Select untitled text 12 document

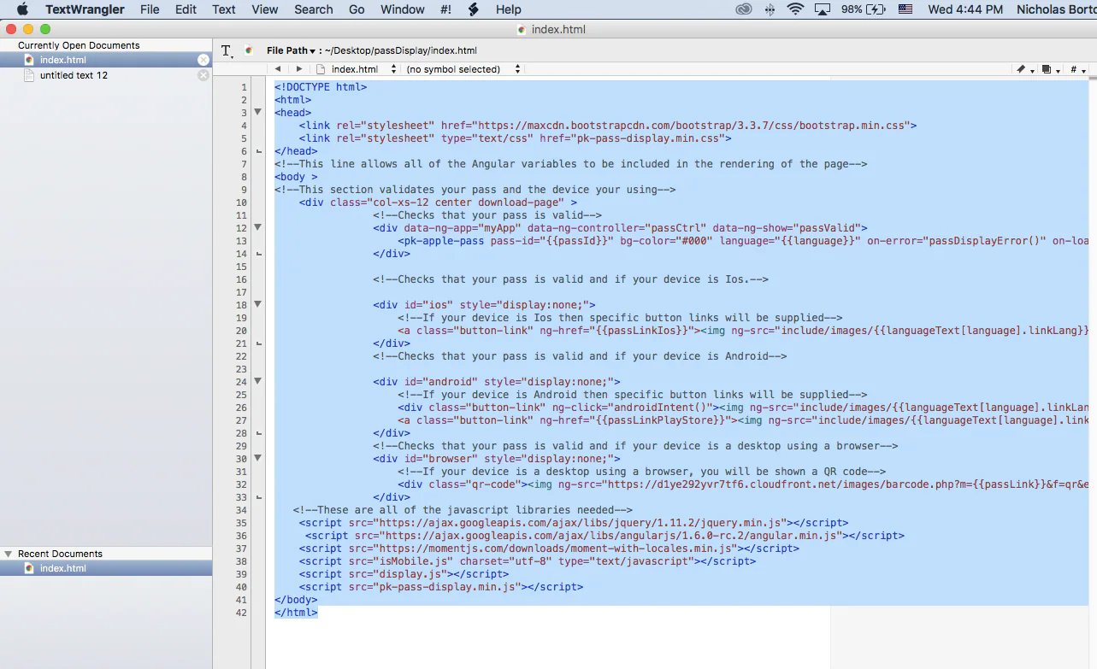click(106, 75)
